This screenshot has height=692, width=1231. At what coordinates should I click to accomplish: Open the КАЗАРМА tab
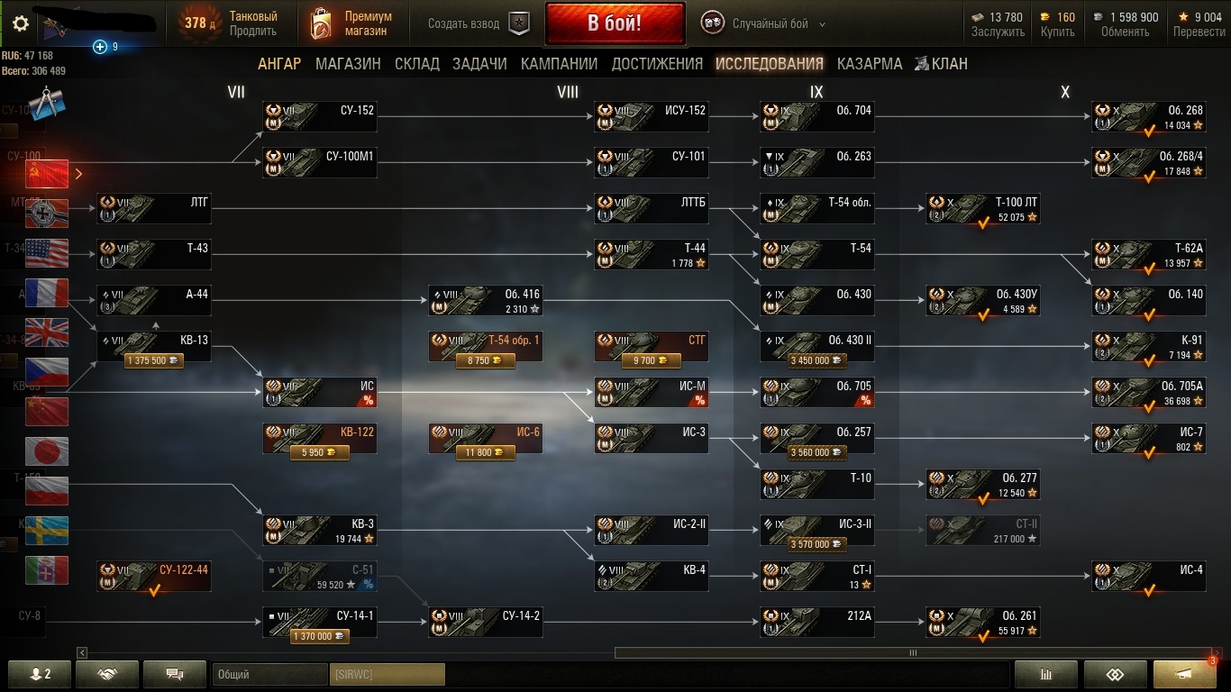click(x=870, y=63)
